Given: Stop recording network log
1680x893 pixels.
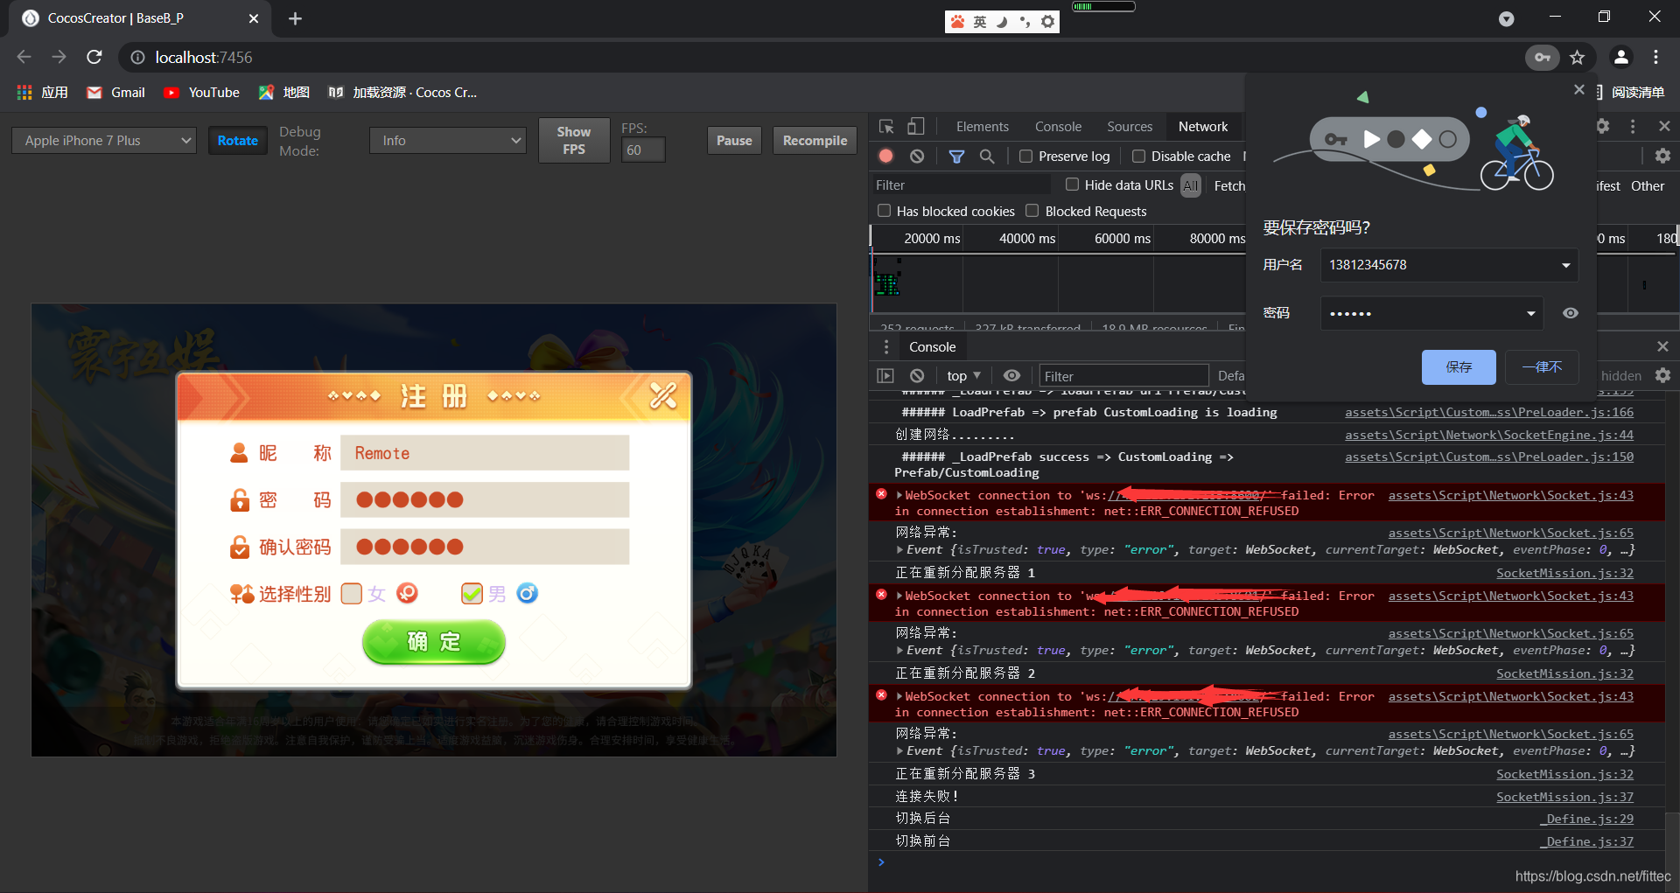Looking at the screenshot, I should point(886,156).
